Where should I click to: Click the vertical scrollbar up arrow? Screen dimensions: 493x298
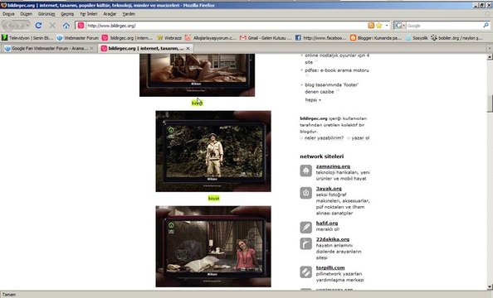coord(490,57)
